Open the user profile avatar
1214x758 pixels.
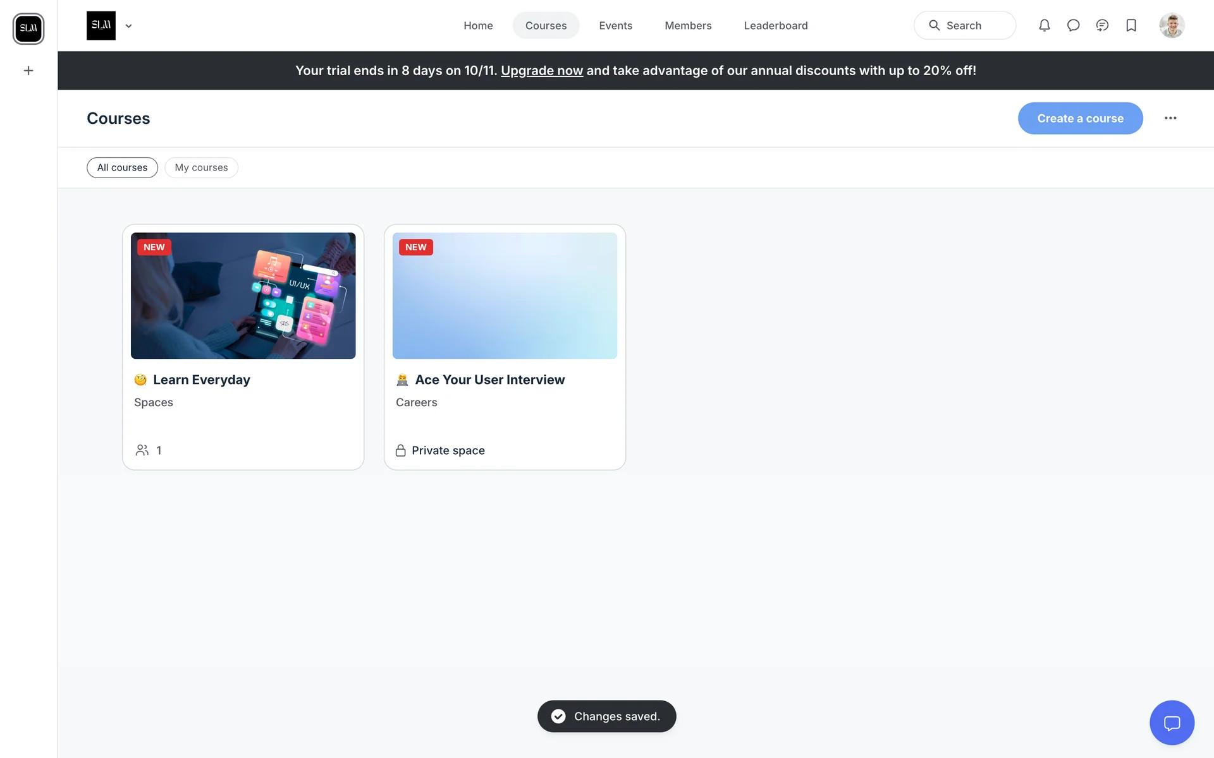pyautogui.click(x=1172, y=25)
